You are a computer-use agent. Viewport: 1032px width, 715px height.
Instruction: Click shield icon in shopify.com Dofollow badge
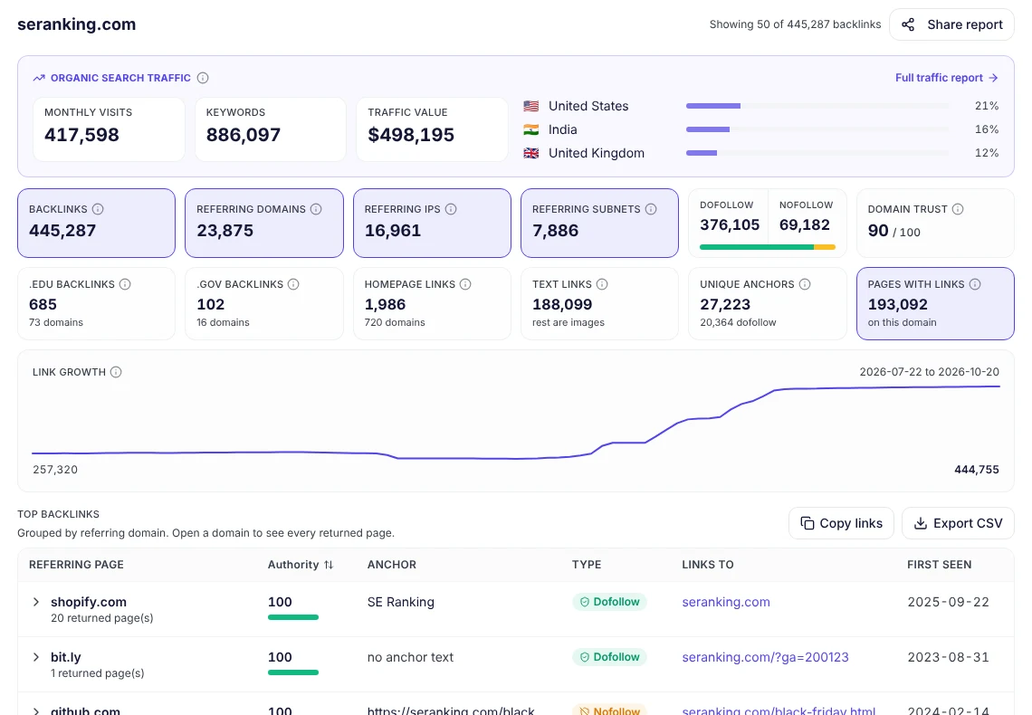(x=585, y=602)
